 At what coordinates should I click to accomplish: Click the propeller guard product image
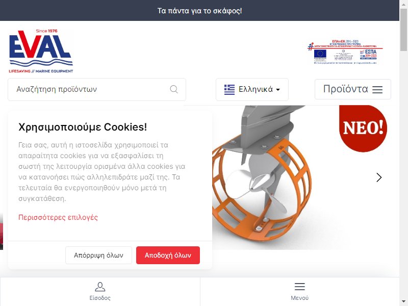point(263,177)
